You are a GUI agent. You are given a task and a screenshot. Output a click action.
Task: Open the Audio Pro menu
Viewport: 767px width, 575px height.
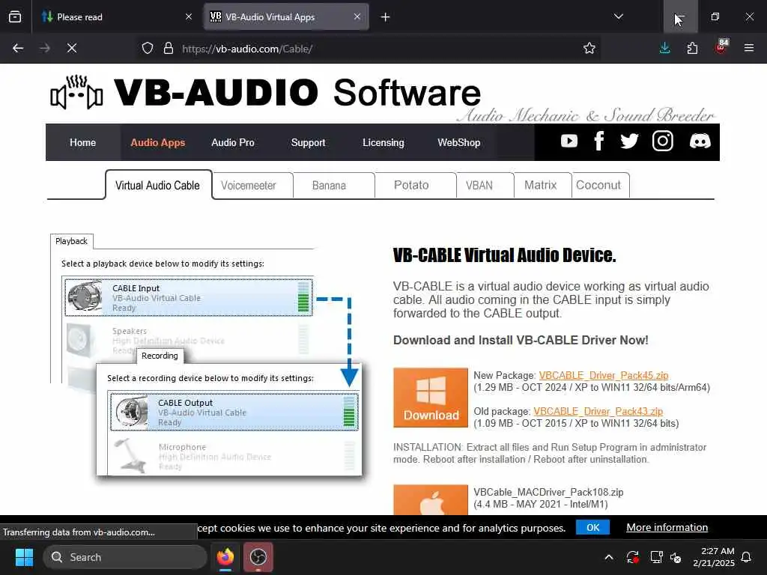point(233,142)
